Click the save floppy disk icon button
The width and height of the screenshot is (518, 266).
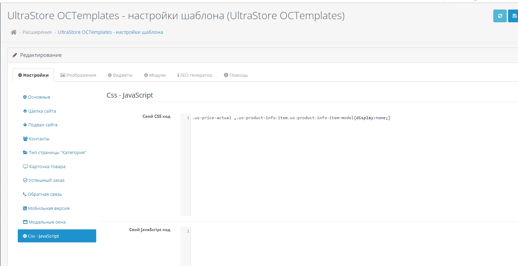[514, 16]
